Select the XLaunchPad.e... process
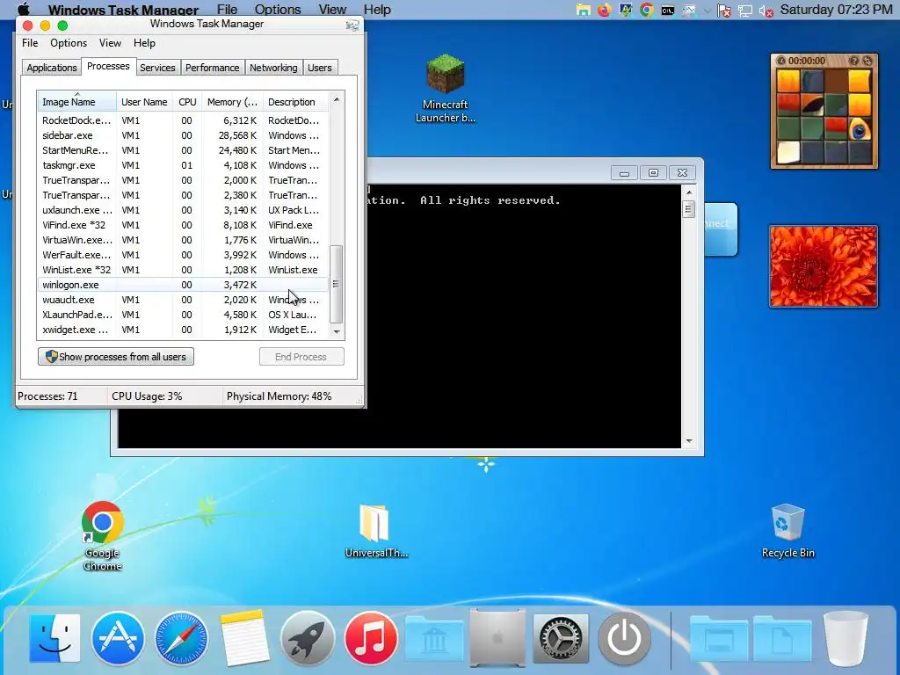Screen dimensions: 900x675 (183, 315)
